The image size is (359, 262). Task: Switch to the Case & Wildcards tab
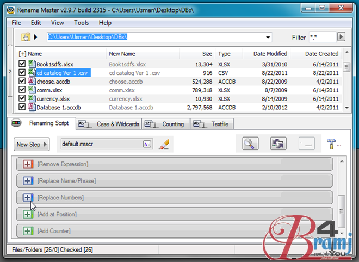pos(109,124)
